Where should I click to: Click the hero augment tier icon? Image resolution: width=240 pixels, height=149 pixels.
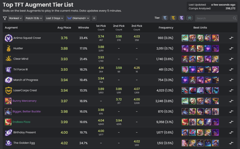190,18
